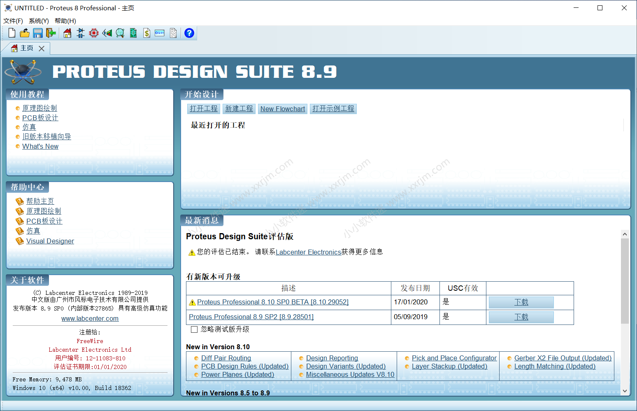Open the Proteus Professional 8.9 SP2 link

pos(251,317)
